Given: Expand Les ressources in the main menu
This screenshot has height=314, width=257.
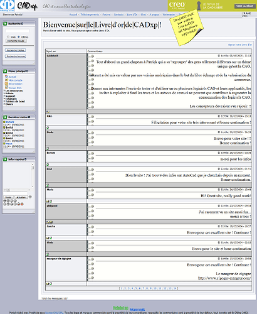Looking at the screenshot, I should point(14,90).
